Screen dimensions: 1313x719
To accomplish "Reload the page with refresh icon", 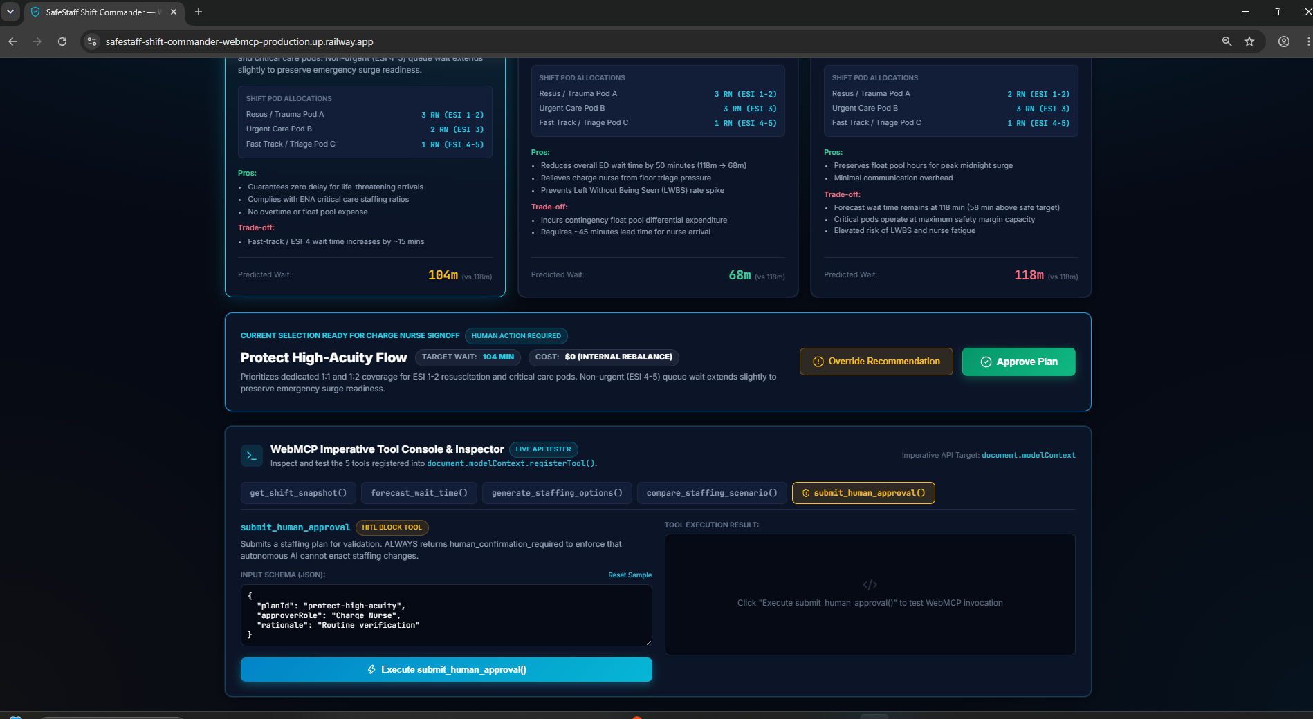I will (x=62, y=41).
